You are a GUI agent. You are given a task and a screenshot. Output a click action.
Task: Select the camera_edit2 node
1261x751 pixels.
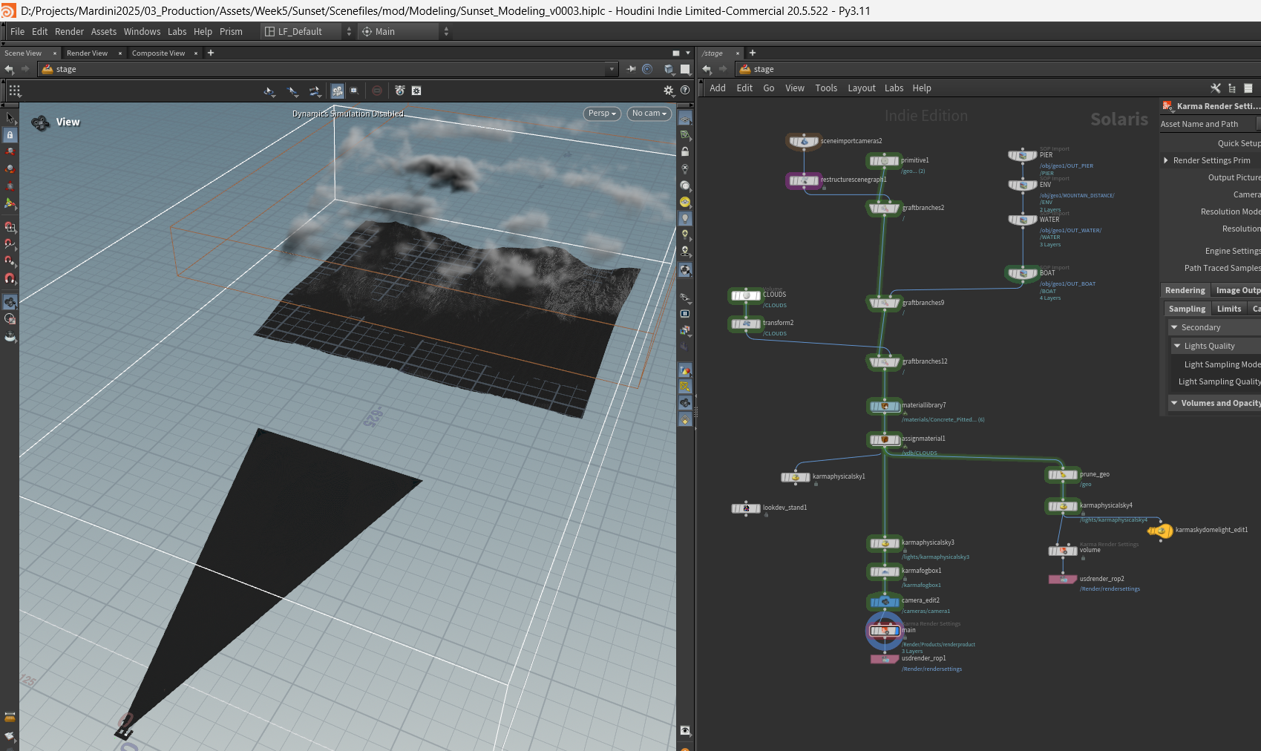pos(885,601)
